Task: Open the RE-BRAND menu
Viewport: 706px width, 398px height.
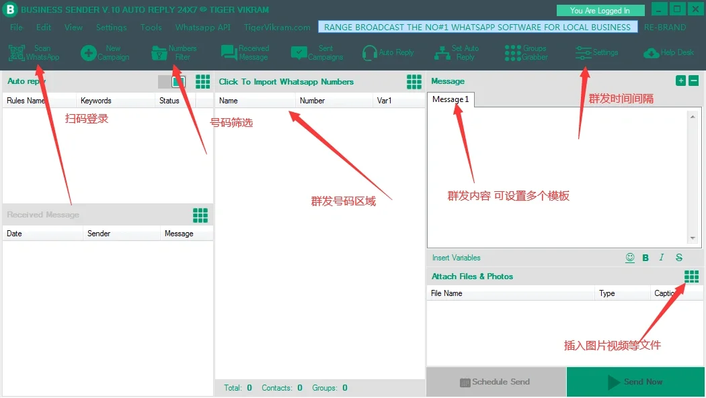Action: click(x=665, y=28)
